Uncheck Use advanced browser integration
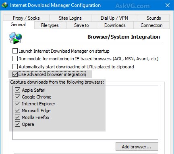 15,74
